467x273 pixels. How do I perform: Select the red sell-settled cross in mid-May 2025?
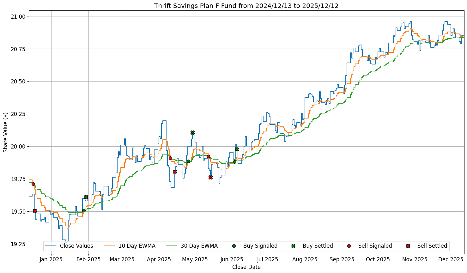[x=210, y=177]
